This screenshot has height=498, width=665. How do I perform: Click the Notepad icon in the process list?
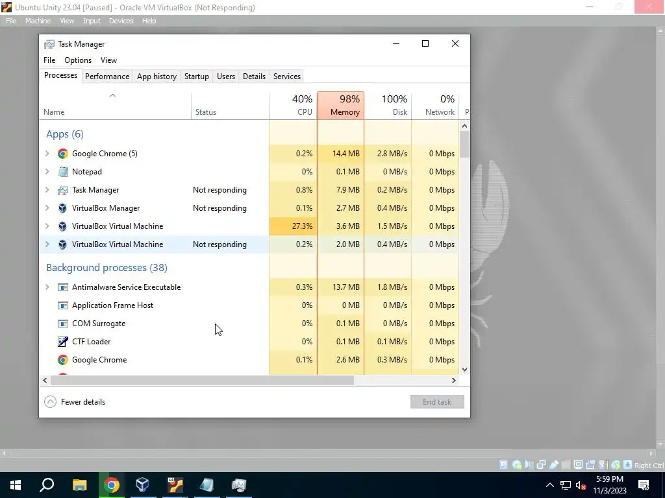tap(63, 172)
